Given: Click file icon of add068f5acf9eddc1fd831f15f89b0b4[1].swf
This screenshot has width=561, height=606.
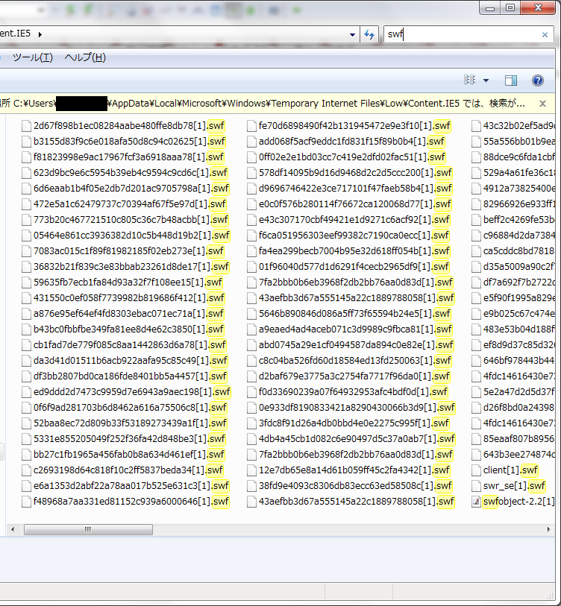Looking at the screenshot, I should point(251,142).
